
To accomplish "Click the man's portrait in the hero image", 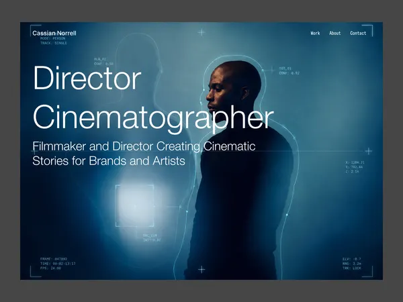I will click(240, 170).
